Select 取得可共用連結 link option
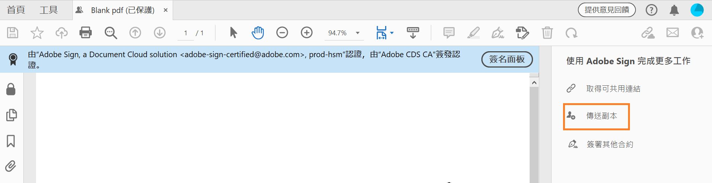The width and height of the screenshot is (712, 183). 613,89
